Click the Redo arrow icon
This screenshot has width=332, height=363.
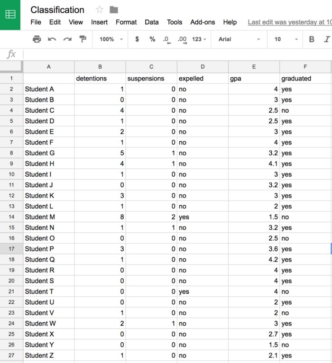pyautogui.click(x=67, y=39)
